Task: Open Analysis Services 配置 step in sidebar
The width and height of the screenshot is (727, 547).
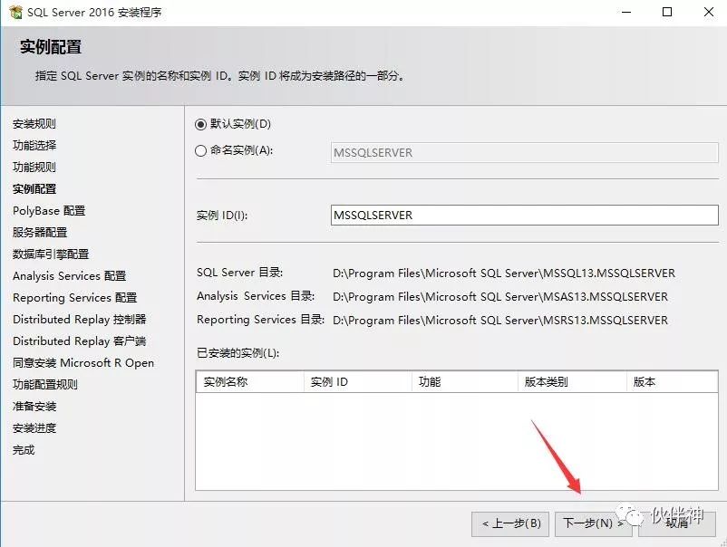Action: (x=70, y=276)
